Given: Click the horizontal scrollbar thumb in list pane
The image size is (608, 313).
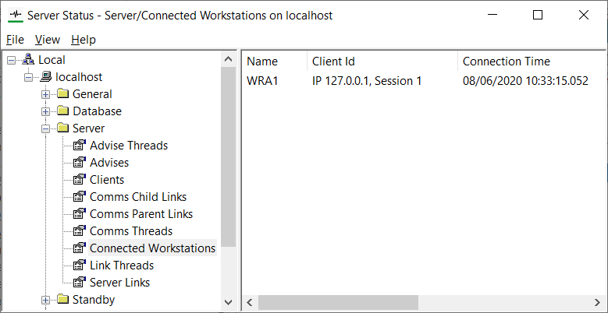Looking at the screenshot, I should pyautogui.click(x=338, y=302).
